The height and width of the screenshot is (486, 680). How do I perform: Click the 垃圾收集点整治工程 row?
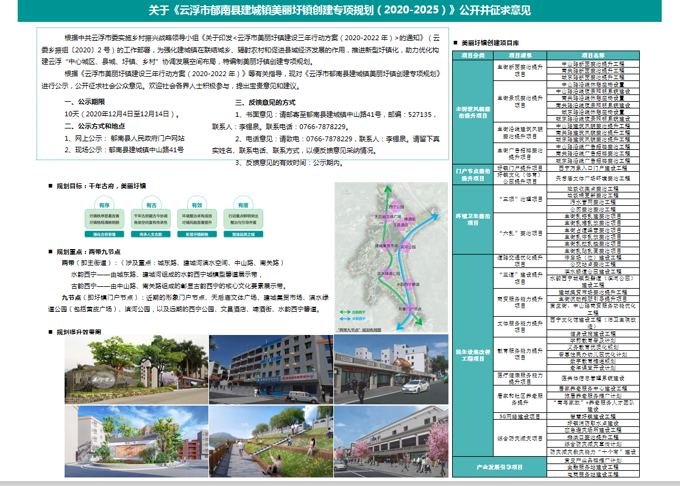click(x=593, y=189)
